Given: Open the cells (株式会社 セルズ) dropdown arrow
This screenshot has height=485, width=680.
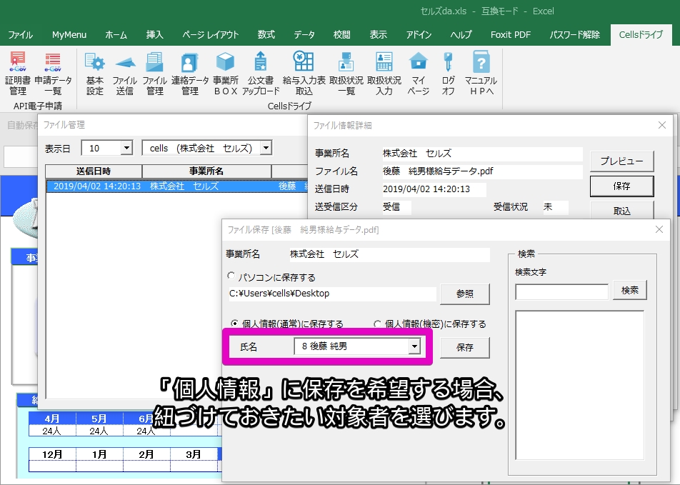Looking at the screenshot, I should click(x=266, y=148).
